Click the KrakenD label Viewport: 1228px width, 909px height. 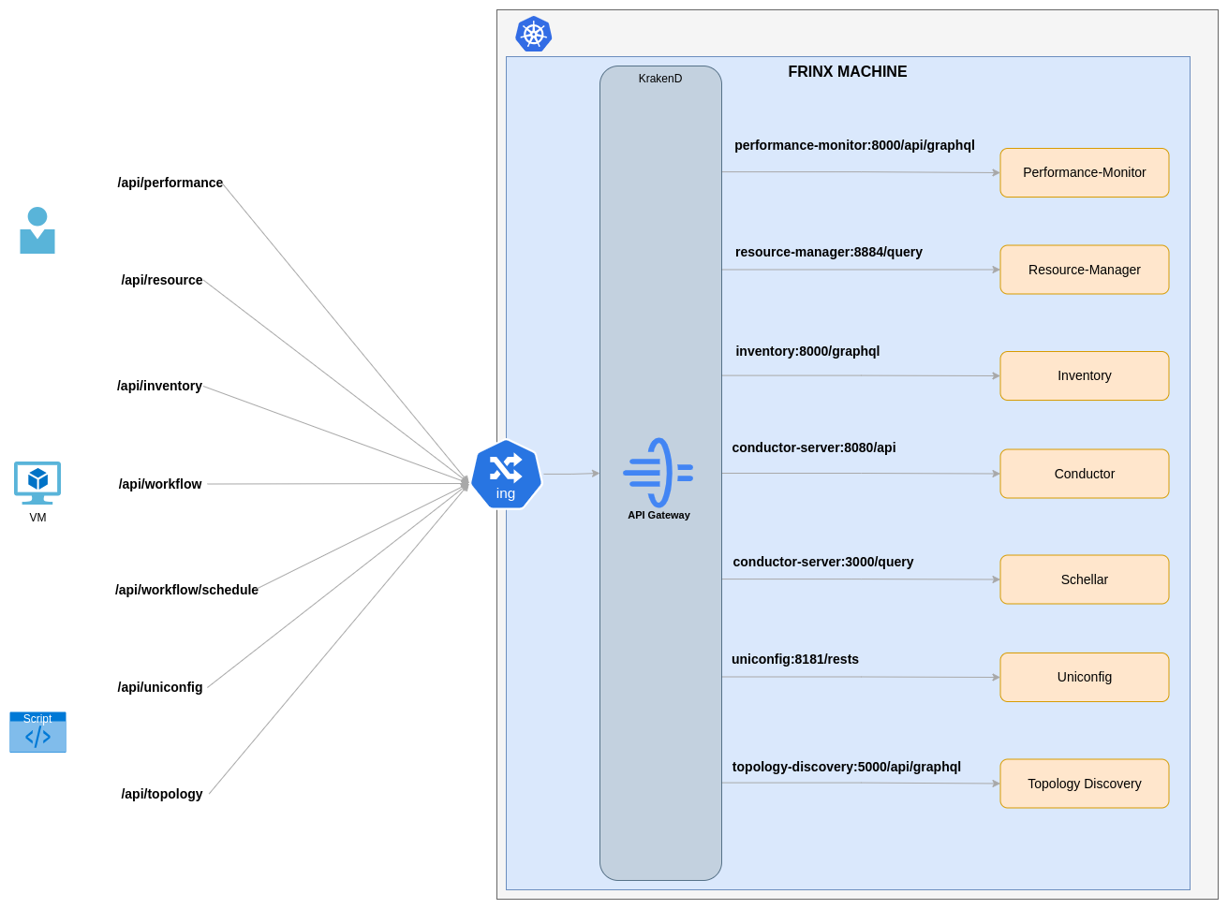[x=660, y=79]
